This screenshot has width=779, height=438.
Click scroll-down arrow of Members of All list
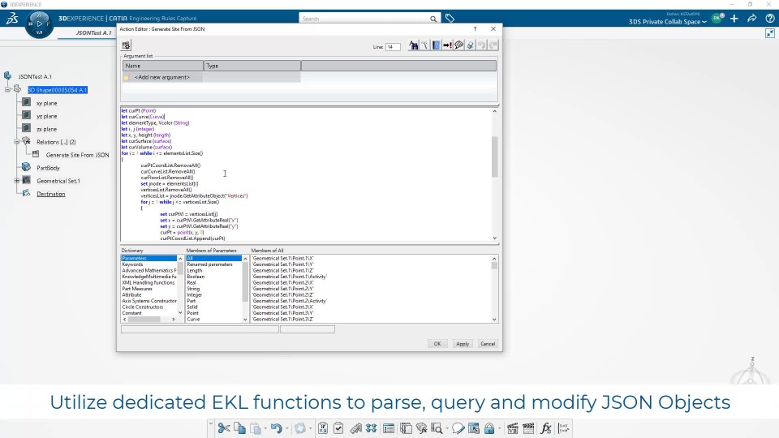click(x=494, y=320)
